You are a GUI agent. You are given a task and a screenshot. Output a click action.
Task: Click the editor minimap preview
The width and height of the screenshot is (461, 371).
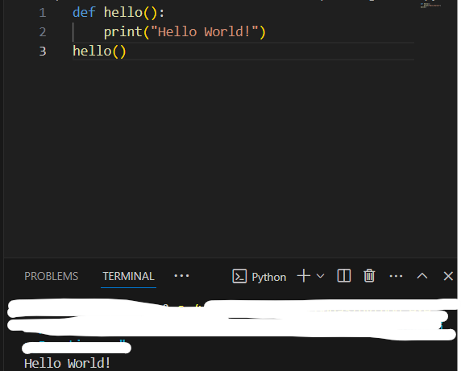(x=430, y=6)
